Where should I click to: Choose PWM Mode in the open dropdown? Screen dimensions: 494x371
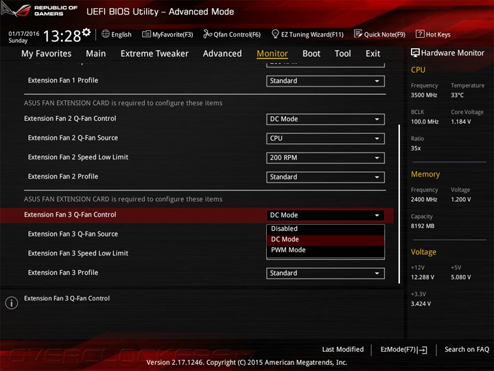(325, 250)
